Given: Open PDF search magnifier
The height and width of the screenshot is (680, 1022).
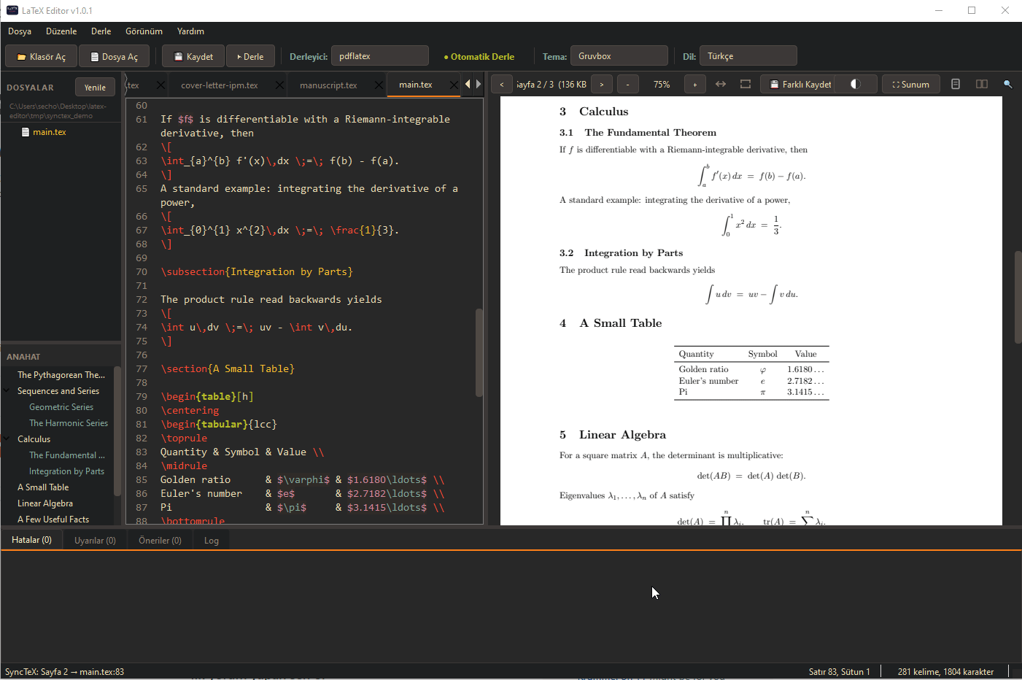Looking at the screenshot, I should pyautogui.click(x=1008, y=85).
